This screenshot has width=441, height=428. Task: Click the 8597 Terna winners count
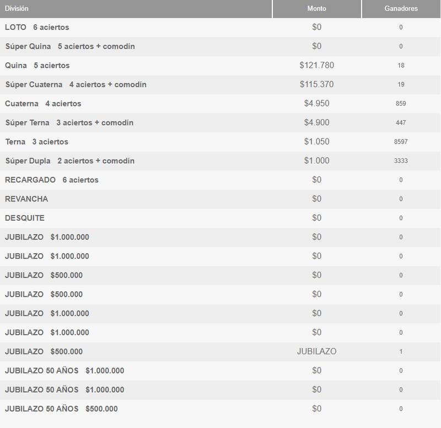coord(401,142)
